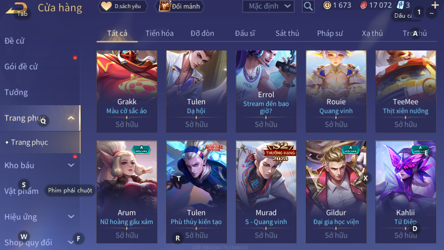Expand the Kho báu sidebar section
444x250 pixels.
[71, 165]
